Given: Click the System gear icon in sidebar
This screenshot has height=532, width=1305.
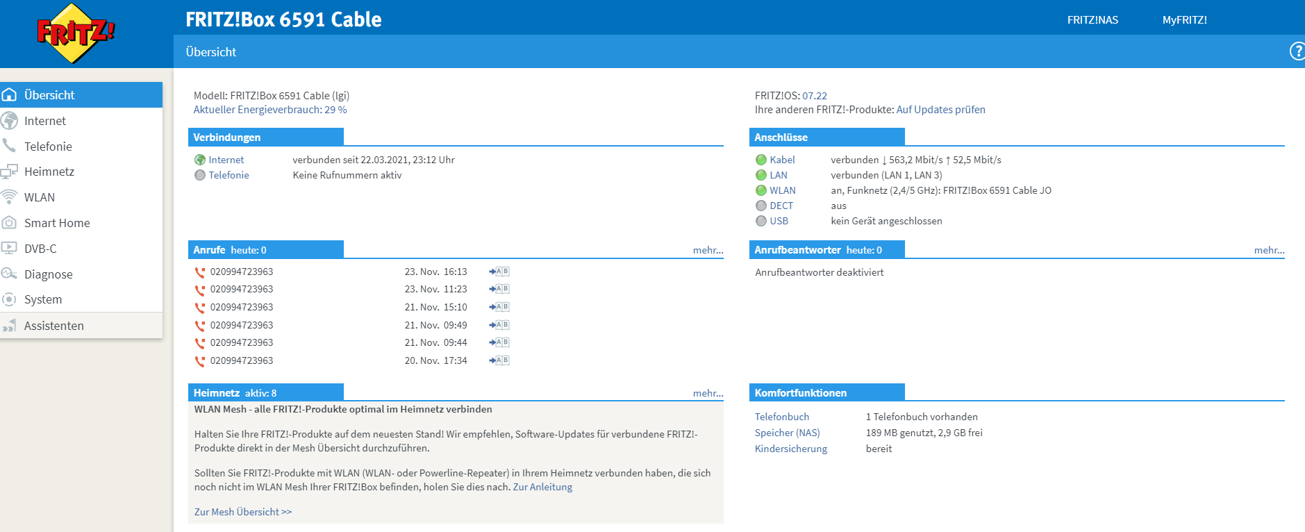Looking at the screenshot, I should (x=9, y=299).
